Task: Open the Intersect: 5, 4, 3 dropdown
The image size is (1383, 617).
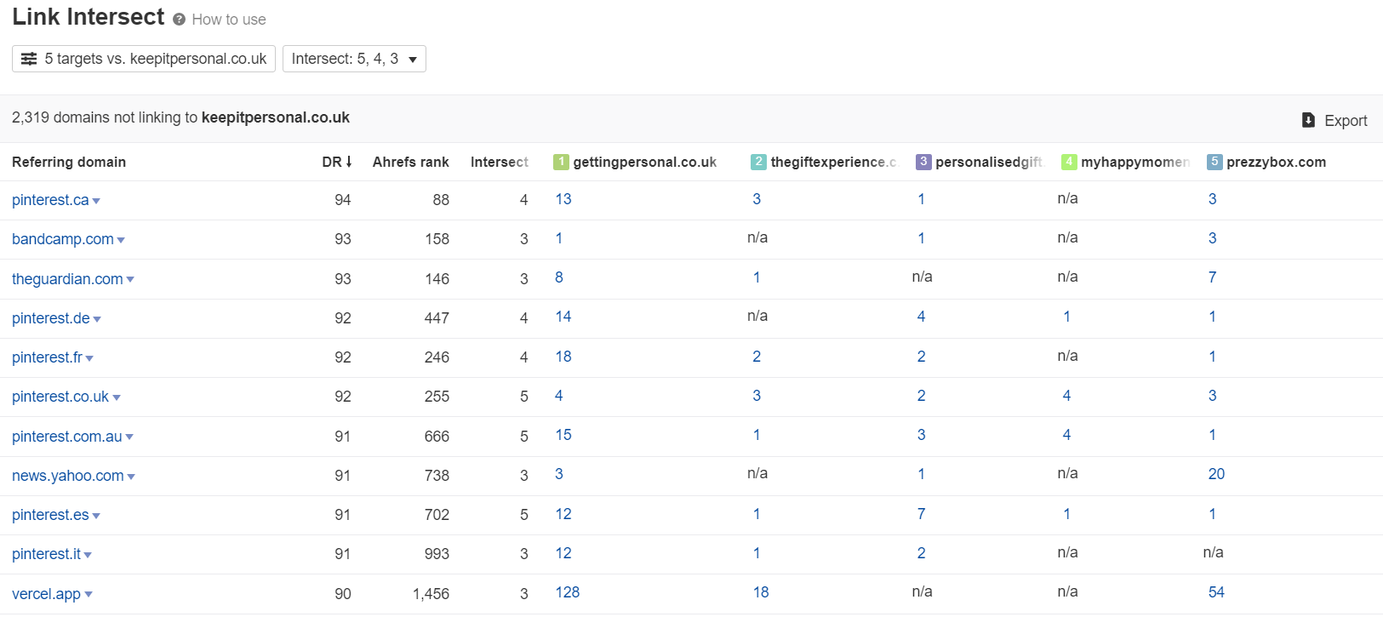Action: 354,59
